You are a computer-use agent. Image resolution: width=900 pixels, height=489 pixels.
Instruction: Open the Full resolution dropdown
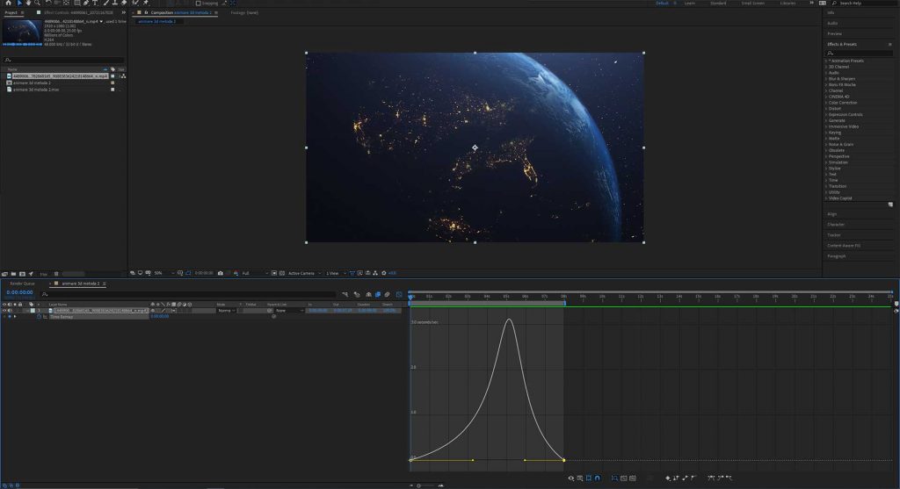(x=255, y=273)
